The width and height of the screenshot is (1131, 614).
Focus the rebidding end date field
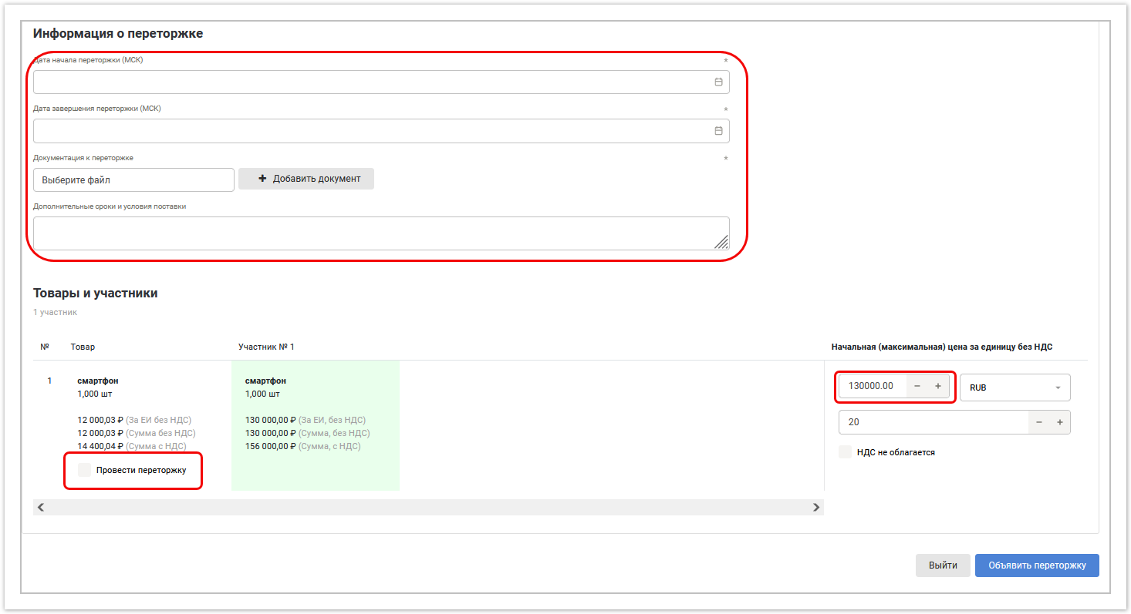(x=370, y=131)
